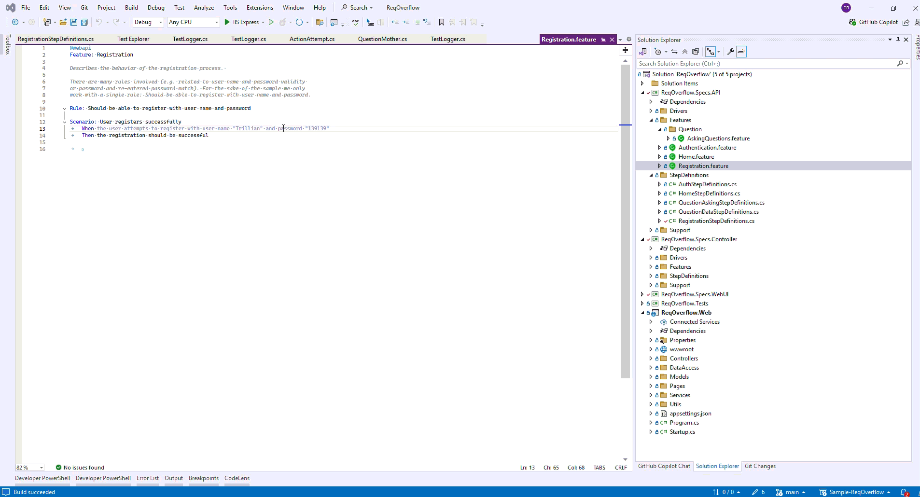
Task: Click the spell checker abc icon
Action: tap(356, 22)
